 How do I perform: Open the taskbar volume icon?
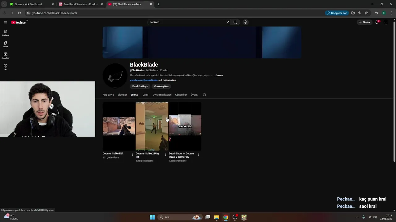[x=375, y=217]
